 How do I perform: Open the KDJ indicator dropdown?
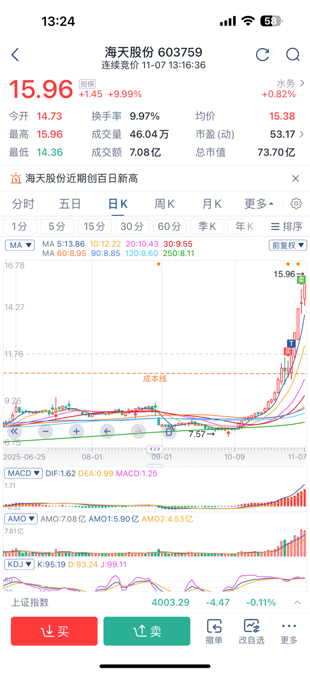19,564
